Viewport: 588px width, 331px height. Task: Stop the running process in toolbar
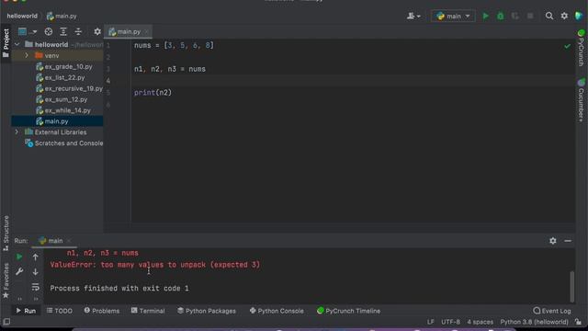coord(530,17)
